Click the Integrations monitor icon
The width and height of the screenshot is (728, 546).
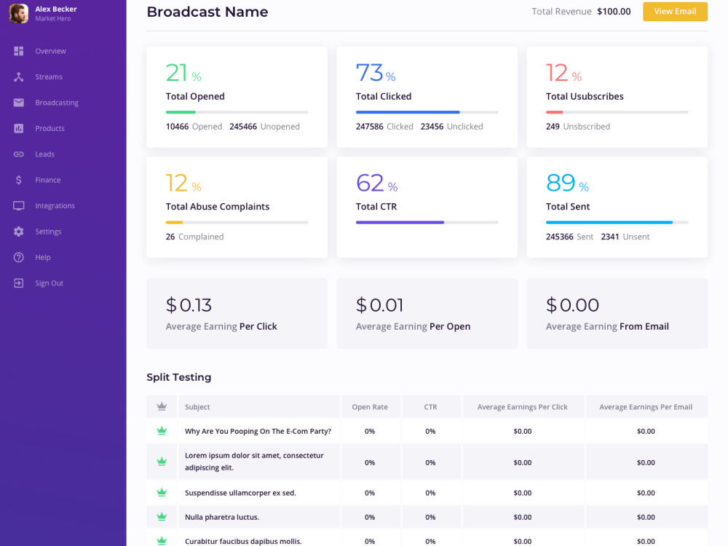pyautogui.click(x=19, y=206)
